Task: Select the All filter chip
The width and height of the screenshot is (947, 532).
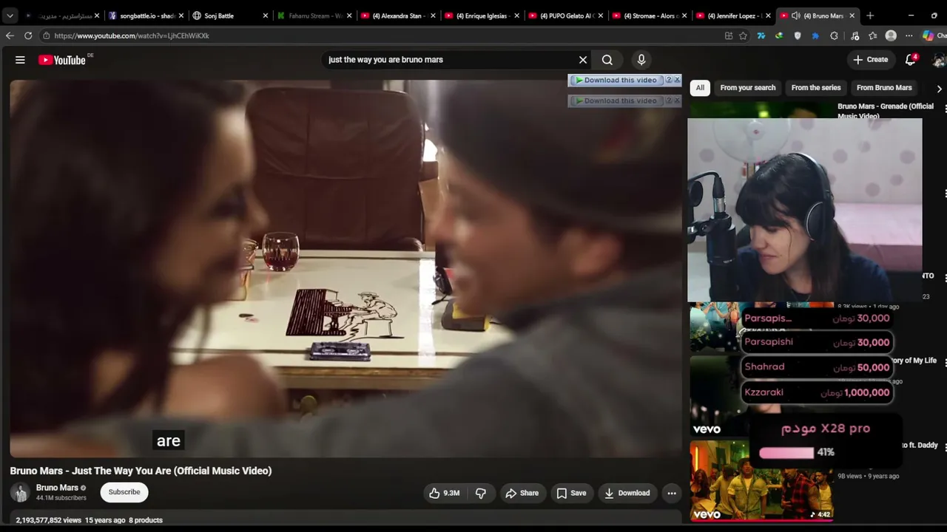Action: [700, 88]
